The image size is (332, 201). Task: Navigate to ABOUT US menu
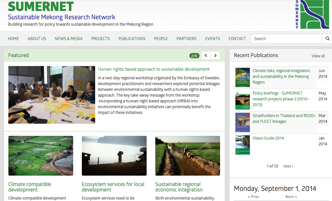coord(37,39)
